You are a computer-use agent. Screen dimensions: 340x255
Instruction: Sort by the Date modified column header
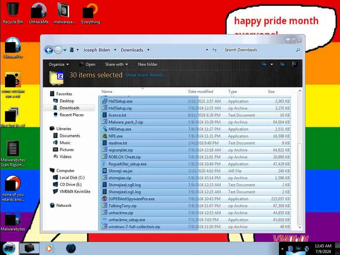(x=206, y=92)
